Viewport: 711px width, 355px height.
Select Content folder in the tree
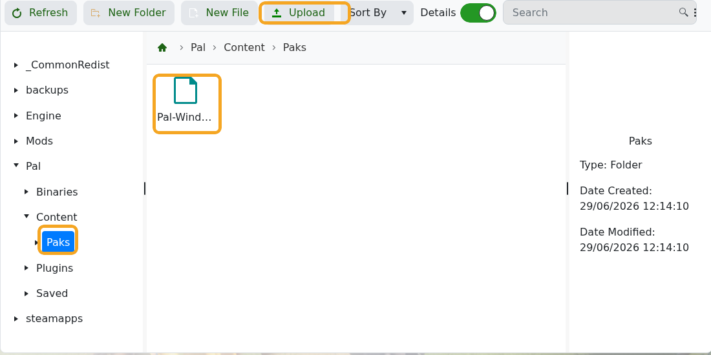click(57, 218)
